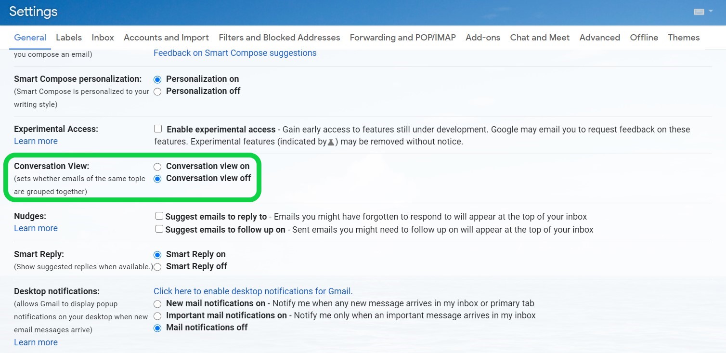This screenshot has width=726, height=353.
Task: Select the 'Smart Reply off' option
Action: [x=157, y=267]
